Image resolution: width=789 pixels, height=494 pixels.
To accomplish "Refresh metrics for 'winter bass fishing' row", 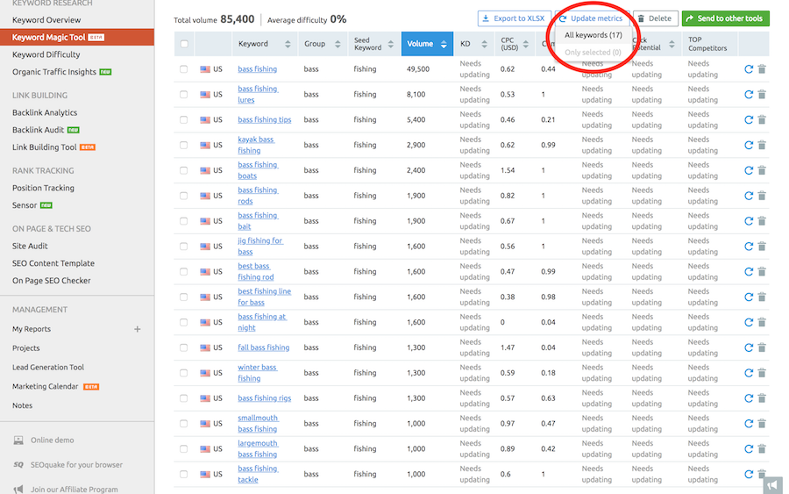I will pos(749,373).
